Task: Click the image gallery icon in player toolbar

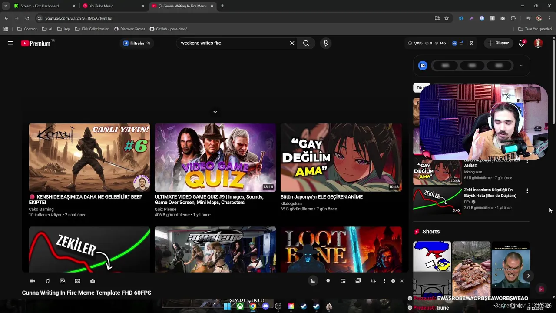Action: click(63, 281)
